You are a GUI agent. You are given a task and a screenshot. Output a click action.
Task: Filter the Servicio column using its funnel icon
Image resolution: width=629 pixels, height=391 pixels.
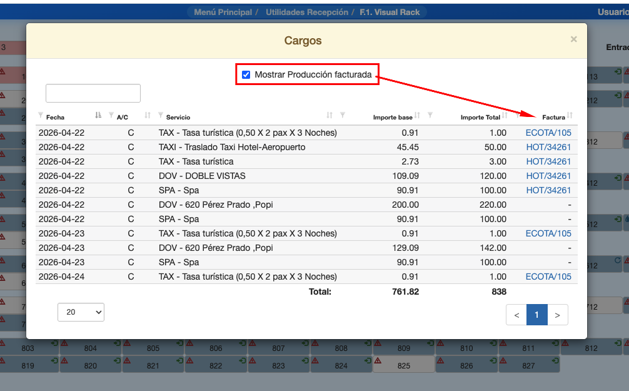161,116
